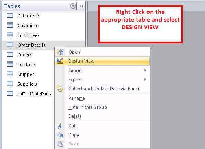Click the Customers table icon

pos(10,25)
